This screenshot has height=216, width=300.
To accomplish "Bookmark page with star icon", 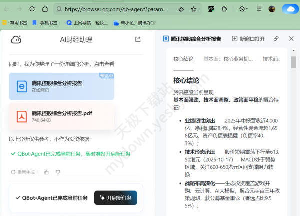I will point(194,9).
